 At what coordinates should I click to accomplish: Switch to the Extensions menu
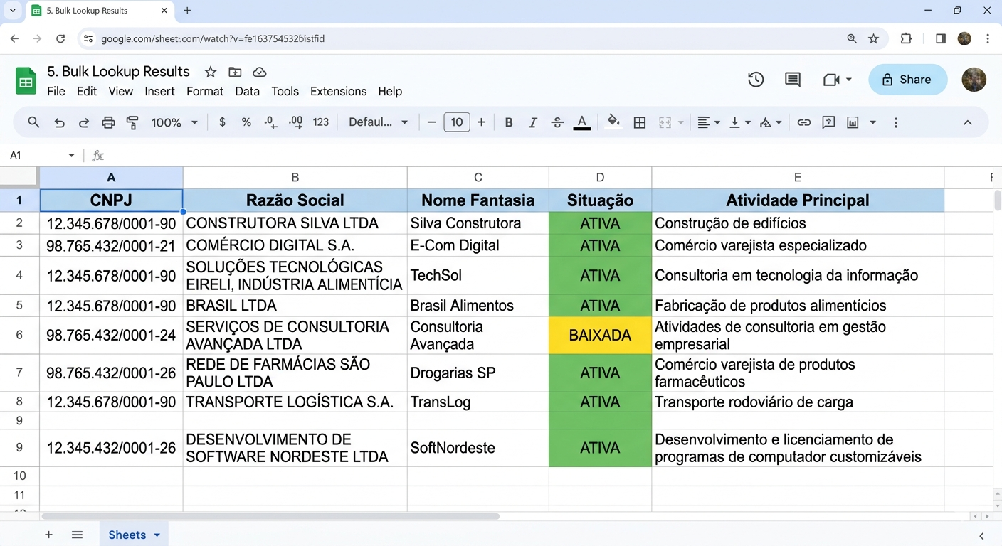click(x=338, y=91)
